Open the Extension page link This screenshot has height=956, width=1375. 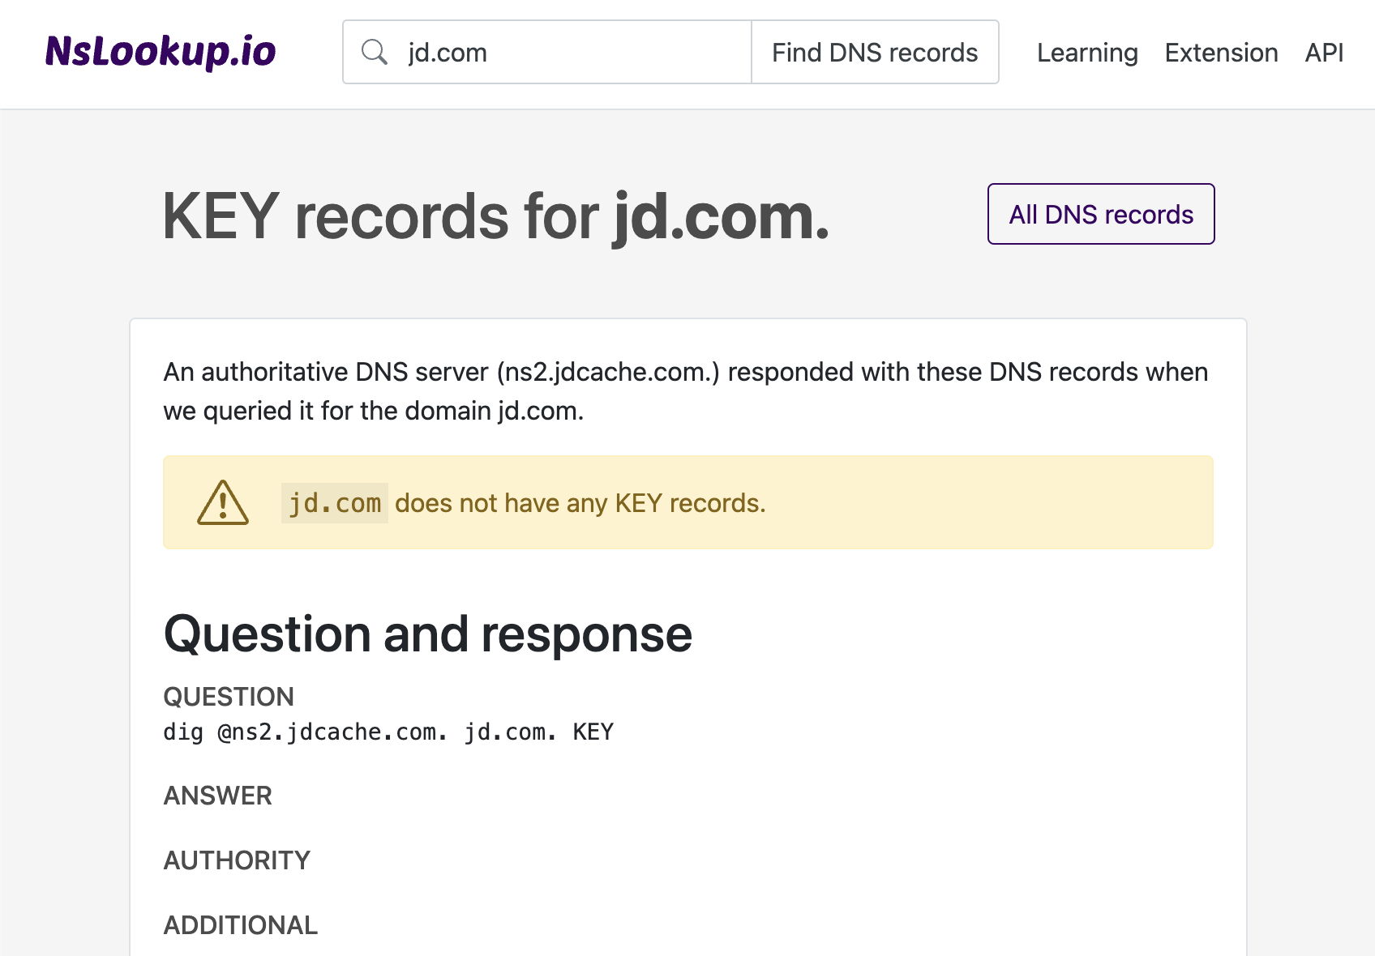(1221, 52)
